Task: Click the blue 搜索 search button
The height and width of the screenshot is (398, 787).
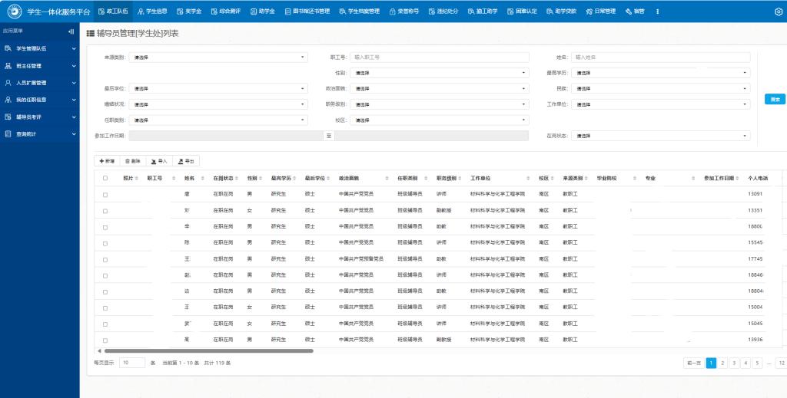Action: pos(775,100)
